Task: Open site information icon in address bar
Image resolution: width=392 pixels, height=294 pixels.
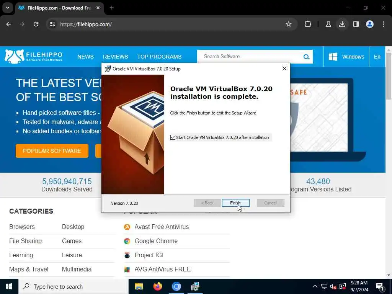Action: point(52,24)
